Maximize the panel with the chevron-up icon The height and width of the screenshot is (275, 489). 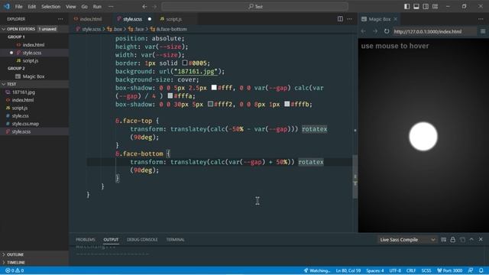point(471,239)
